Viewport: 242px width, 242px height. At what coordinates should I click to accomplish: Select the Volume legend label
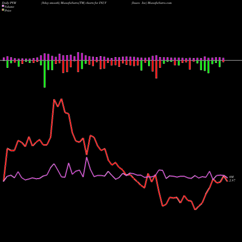(9, 7)
